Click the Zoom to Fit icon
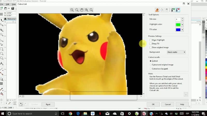 91,10
